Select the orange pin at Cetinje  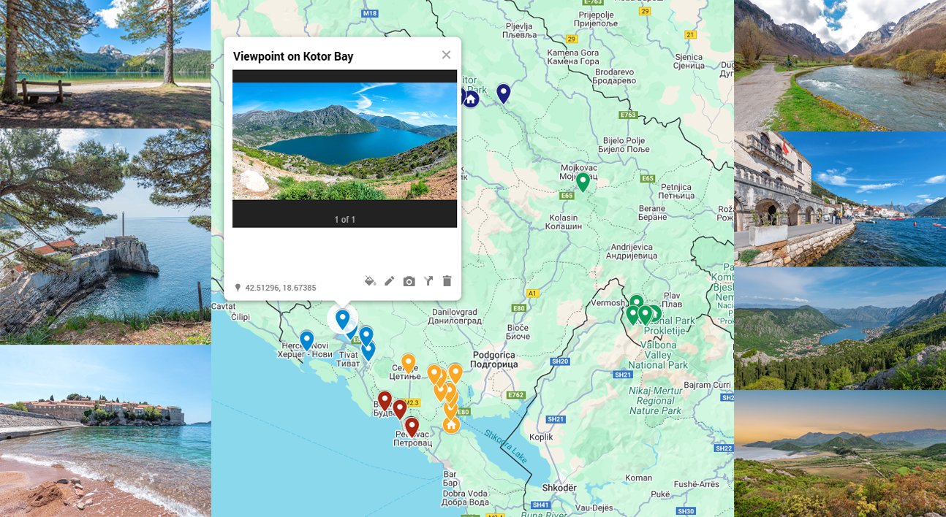click(409, 364)
